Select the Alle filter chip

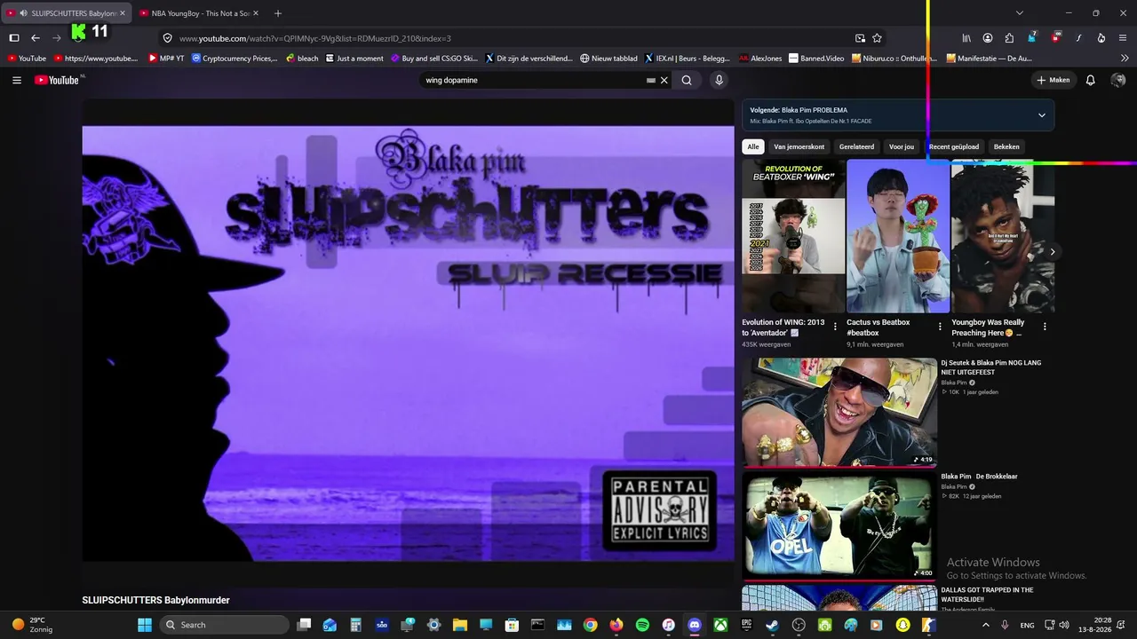pos(753,146)
